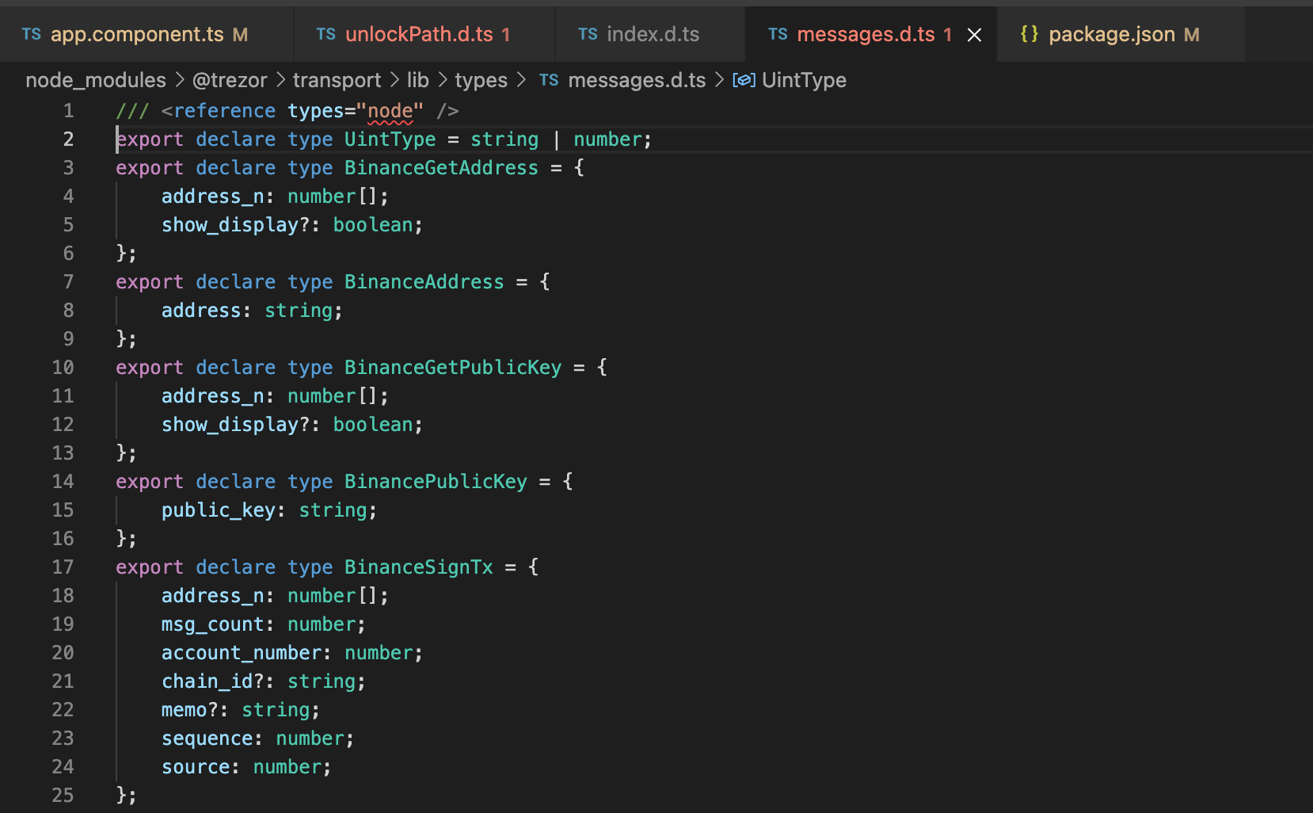Screen dimensions: 1313x813
Task: Click the M indicator on app.component.ts tab
Action: (241, 34)
